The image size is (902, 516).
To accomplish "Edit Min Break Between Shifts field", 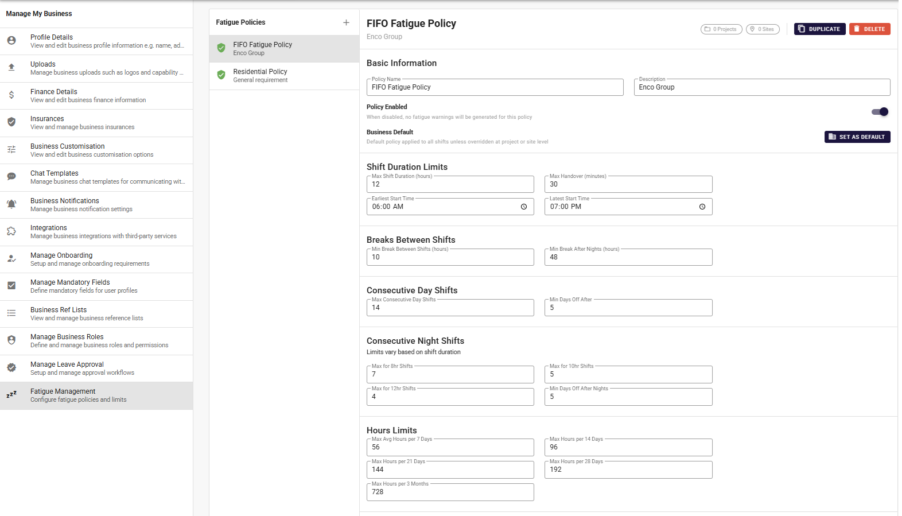I will [x=450, y=257].
